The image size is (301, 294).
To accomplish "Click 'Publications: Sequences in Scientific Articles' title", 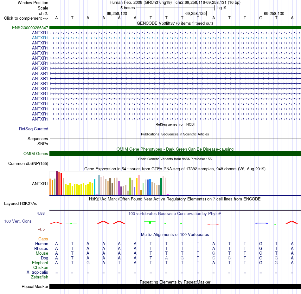I will (175, 134).
